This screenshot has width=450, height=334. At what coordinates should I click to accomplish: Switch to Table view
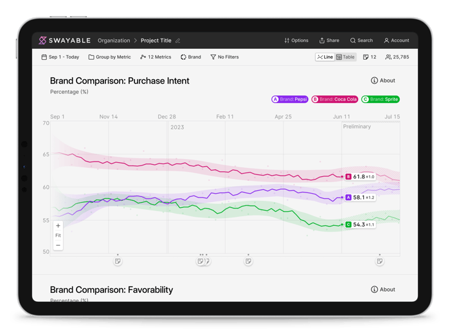coord(346,57)
